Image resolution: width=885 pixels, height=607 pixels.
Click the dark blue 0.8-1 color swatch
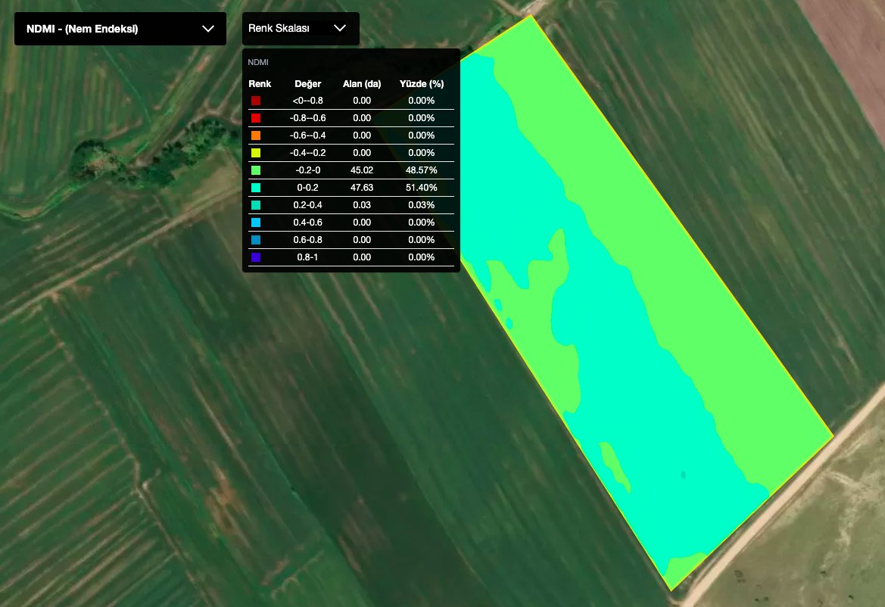coord(256,257)
